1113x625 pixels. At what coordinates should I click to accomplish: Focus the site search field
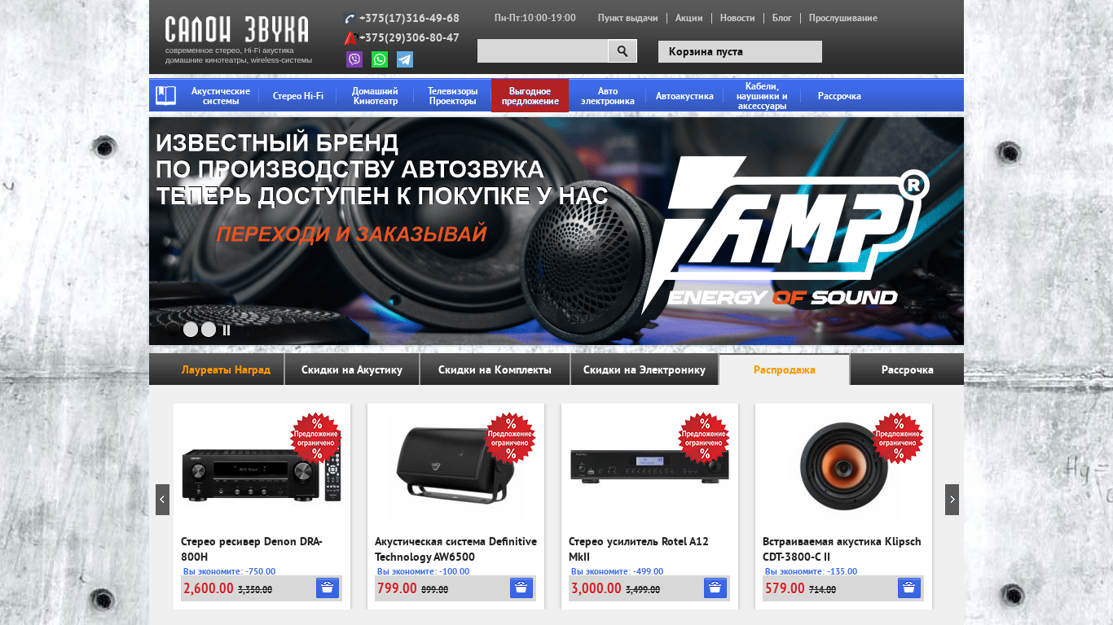(543, 51)
